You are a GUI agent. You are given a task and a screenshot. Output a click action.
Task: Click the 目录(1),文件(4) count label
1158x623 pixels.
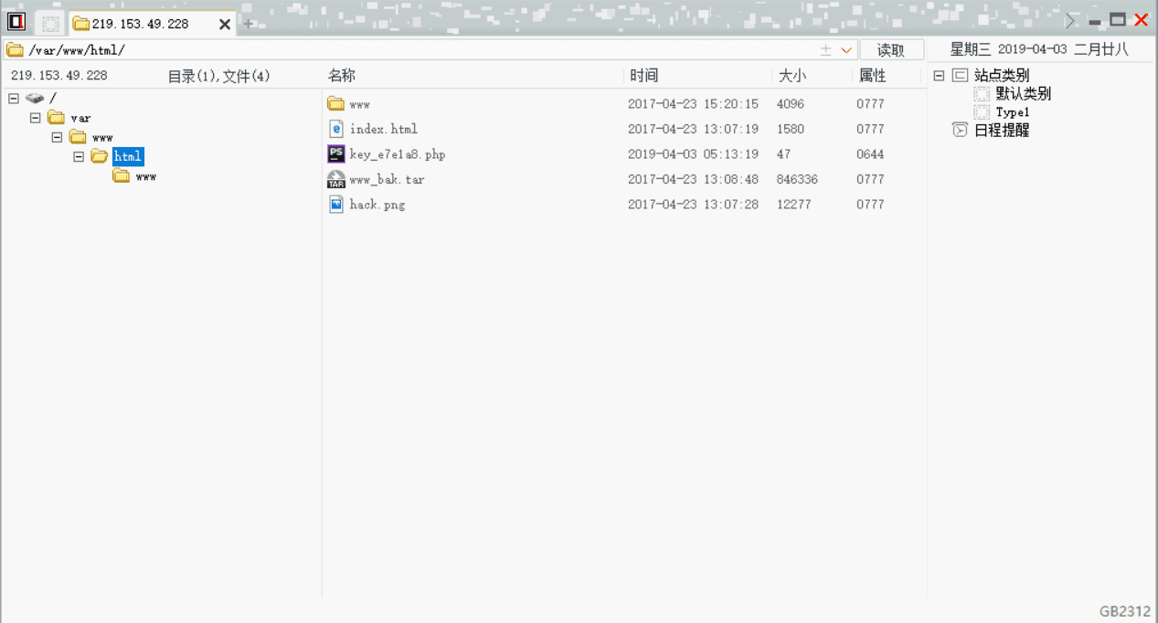point(218,76)
